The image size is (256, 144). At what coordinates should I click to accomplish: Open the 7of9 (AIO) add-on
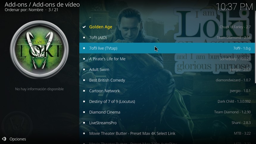tap(167, 37)
